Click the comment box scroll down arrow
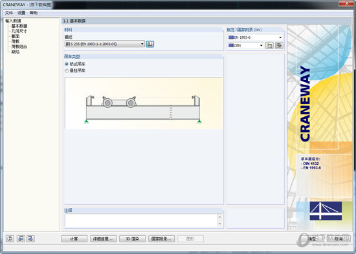356x254 pixels. coord(220,224)
